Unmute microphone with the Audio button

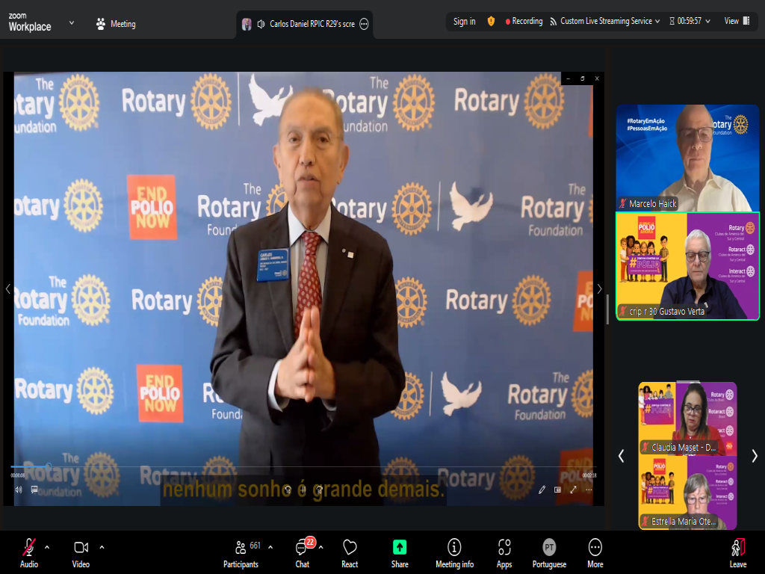click(29, 552)
